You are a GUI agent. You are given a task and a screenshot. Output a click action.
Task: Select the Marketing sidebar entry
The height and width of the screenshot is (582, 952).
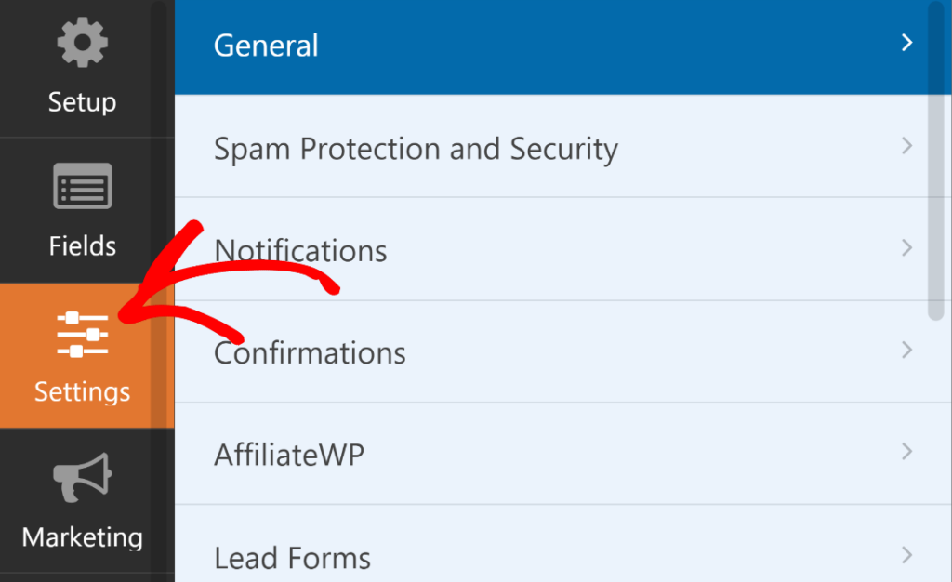pyautogui.click(x=82, y=537)
